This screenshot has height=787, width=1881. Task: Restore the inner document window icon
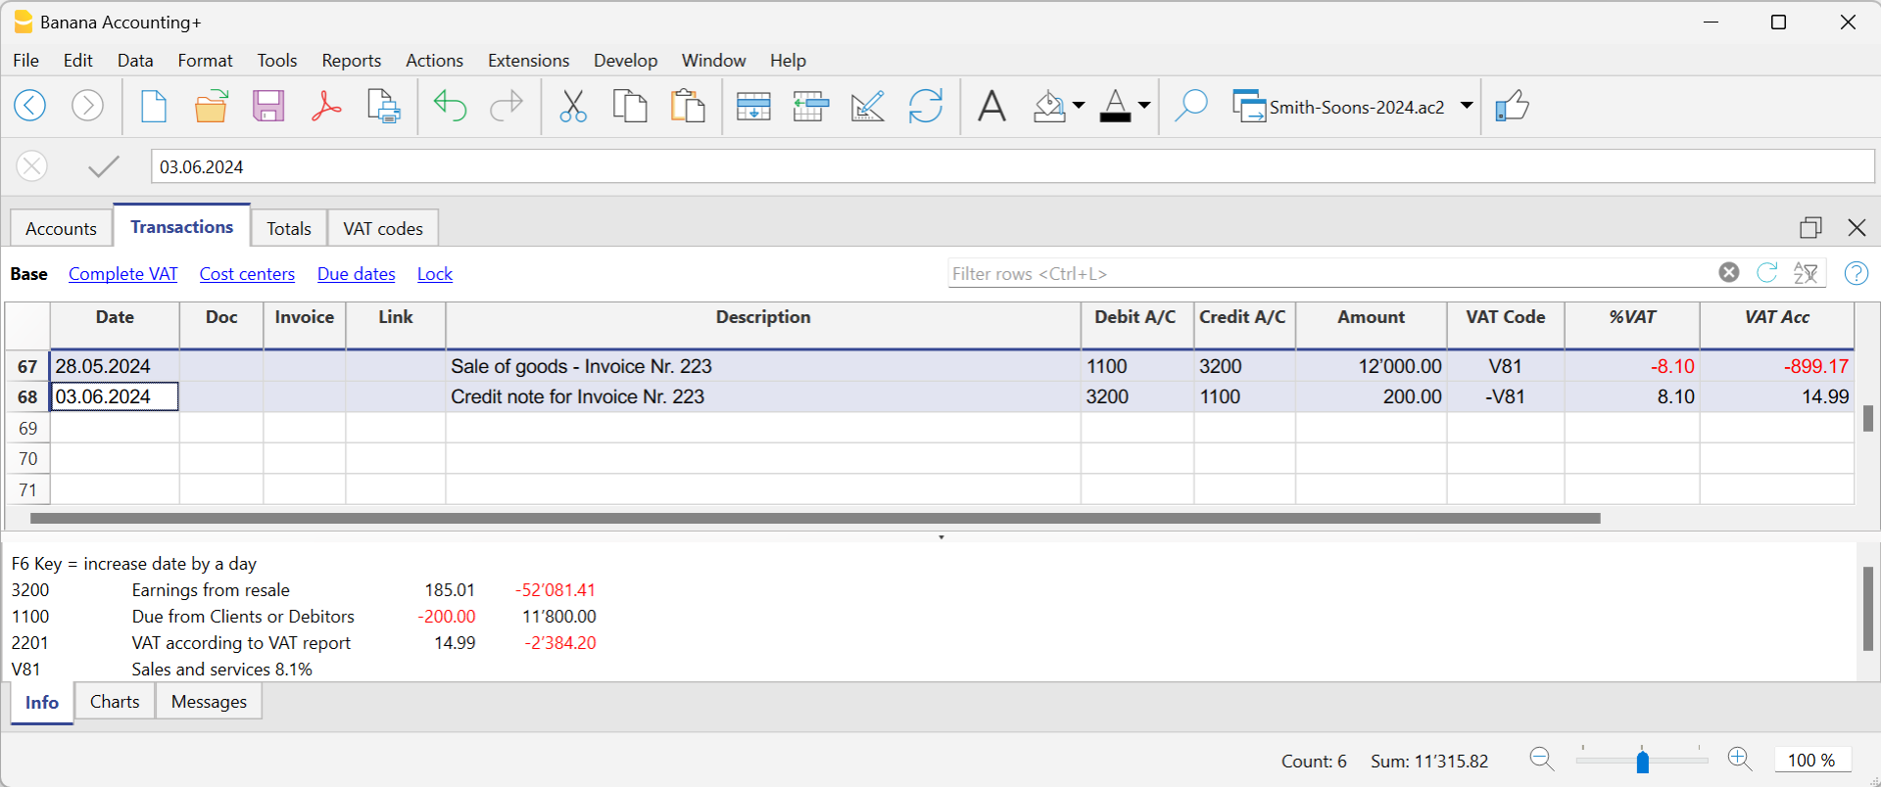point(1810,227)
